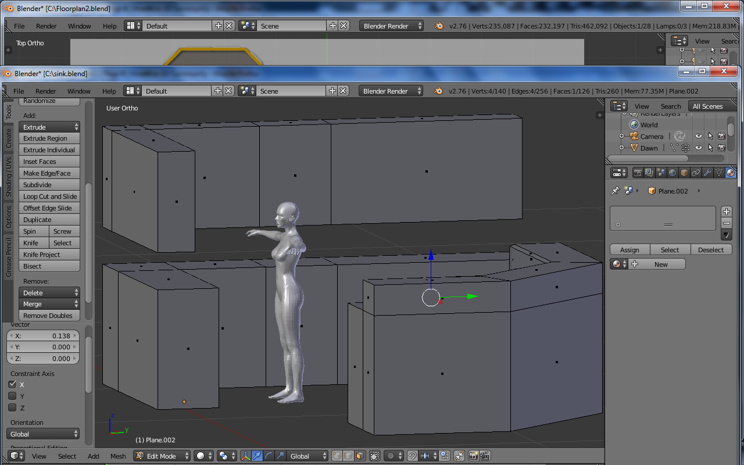The image size is (744, 465).
Task: Open Modifiers properties tab wrench icon
Action: click(x=707, y=173)
